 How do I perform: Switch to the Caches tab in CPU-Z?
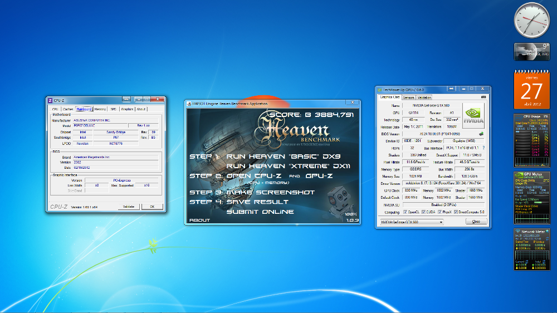(x=68, y=109)
